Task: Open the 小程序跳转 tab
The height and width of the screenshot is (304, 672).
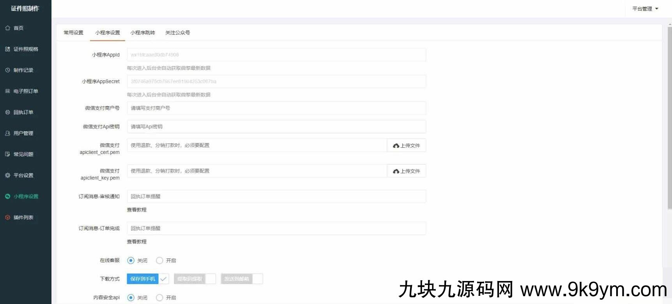Action: pyautogui.click(x=143, y=33)
